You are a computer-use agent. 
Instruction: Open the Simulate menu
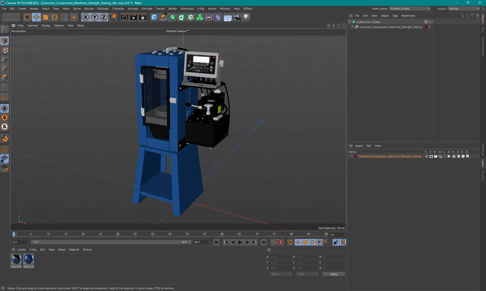[x=147, y=9]
